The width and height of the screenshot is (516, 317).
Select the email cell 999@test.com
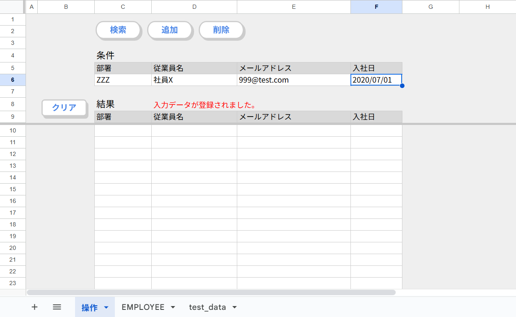(293, 80)
